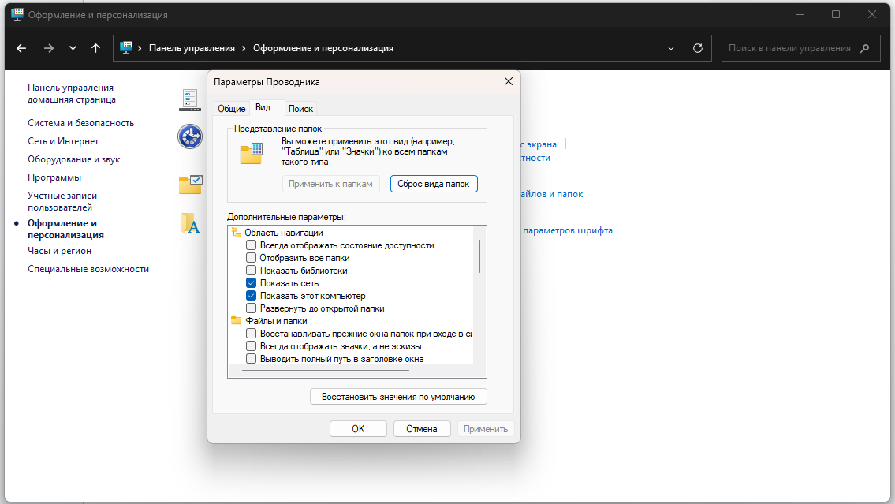This screenshot has width=895, height=504.
Task: Click the Up arrow navigation icon
Action: click(x=95, y=48)
